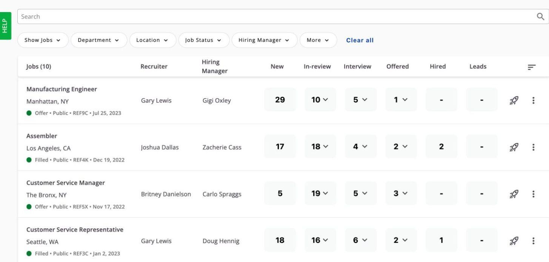Viewport: 549px width, 262px height.
Task: Open the Hiring Manager filter dropdown
Action: pos(264,40)
